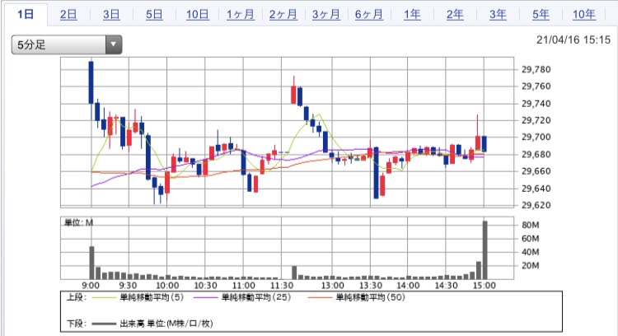Select the 3年 period link

point(499,15)
